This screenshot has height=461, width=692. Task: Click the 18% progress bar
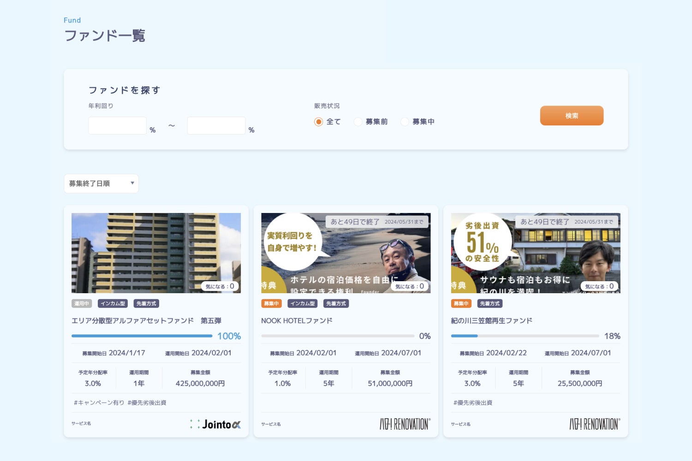click(x=525, y=336)
